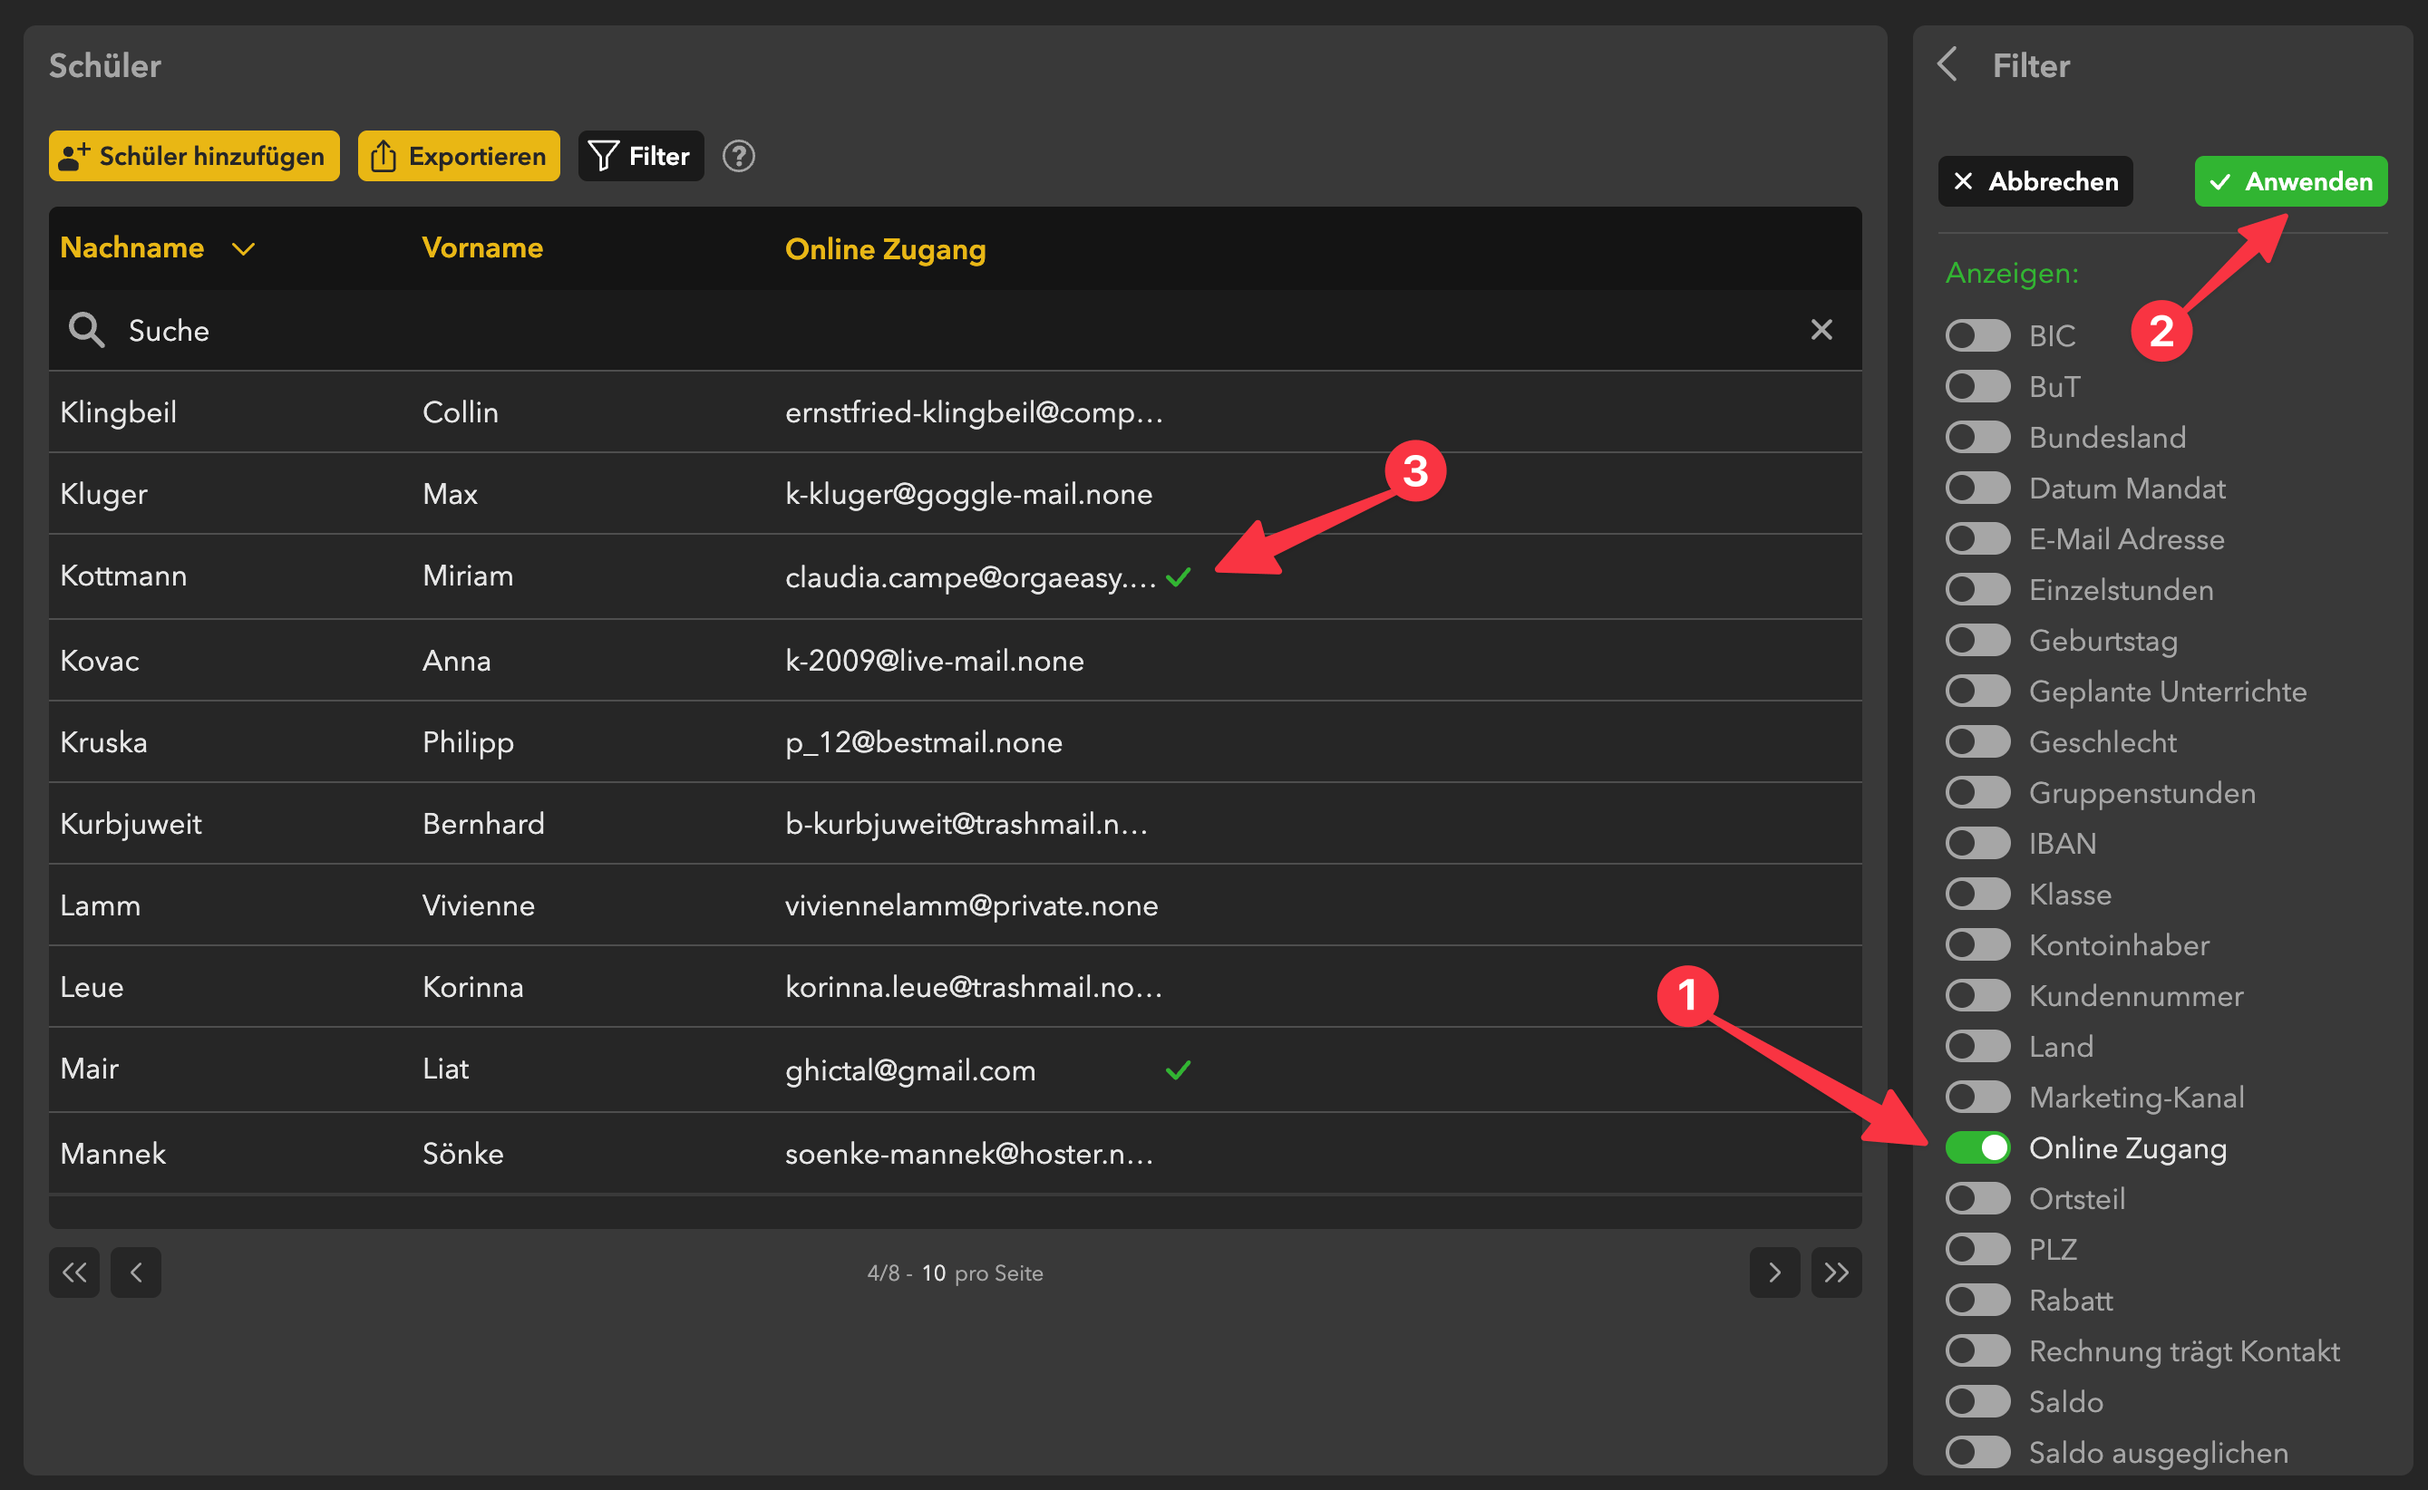Click the Online Zugang column header
This screenshot has height=1490, width=2428.
884,249
